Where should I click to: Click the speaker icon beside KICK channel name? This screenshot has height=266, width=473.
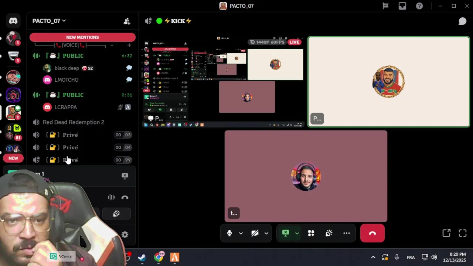(x=148, y=21)
